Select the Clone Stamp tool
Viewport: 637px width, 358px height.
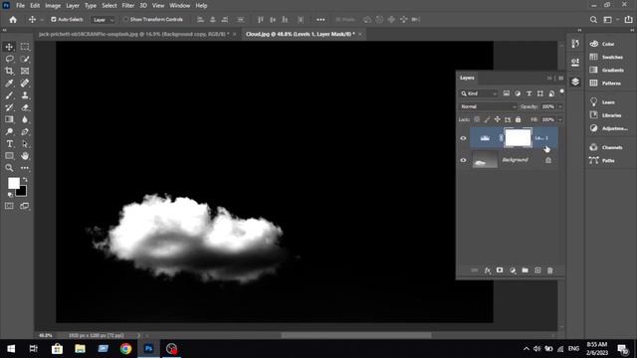[x=25, y=95]
